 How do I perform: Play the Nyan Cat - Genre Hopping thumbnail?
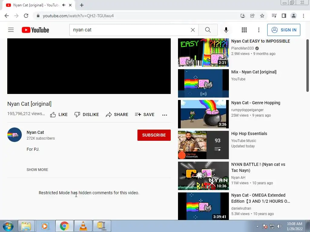pyautogui.click(x=203, y=114)
